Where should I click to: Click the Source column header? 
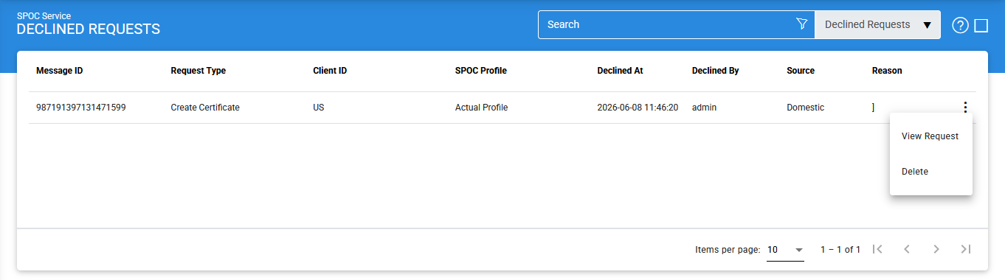point(801,71)
